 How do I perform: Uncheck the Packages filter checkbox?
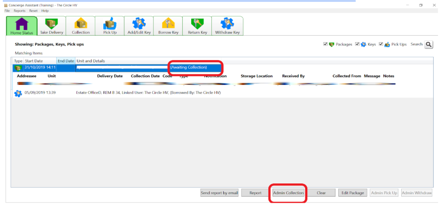click(x=326, y=45)
